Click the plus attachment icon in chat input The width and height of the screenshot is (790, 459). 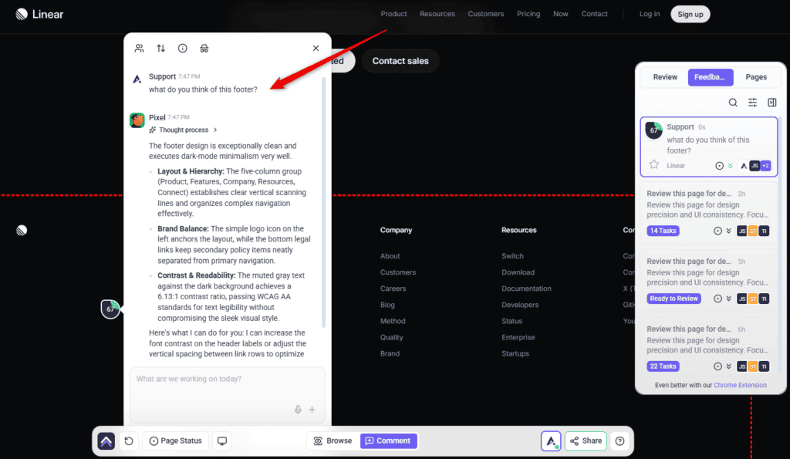[x=312, y=410]
